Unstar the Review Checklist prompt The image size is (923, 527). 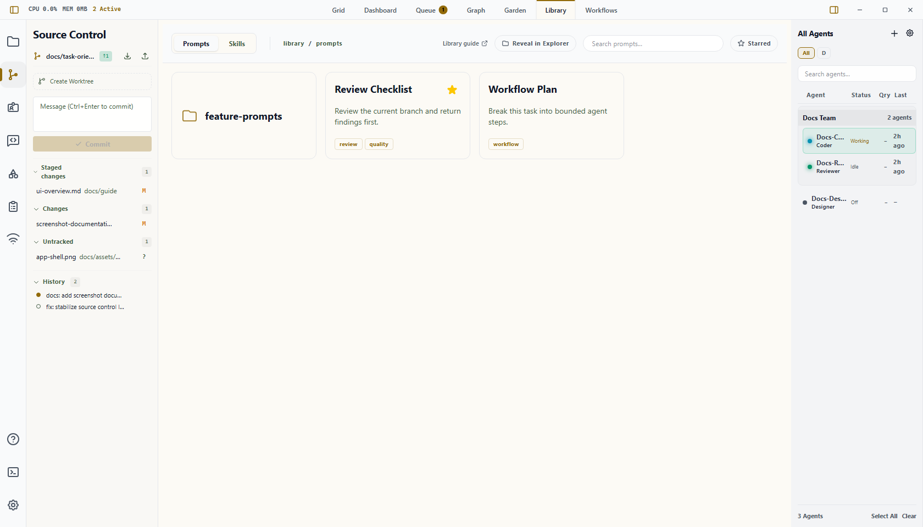(452, 89)
